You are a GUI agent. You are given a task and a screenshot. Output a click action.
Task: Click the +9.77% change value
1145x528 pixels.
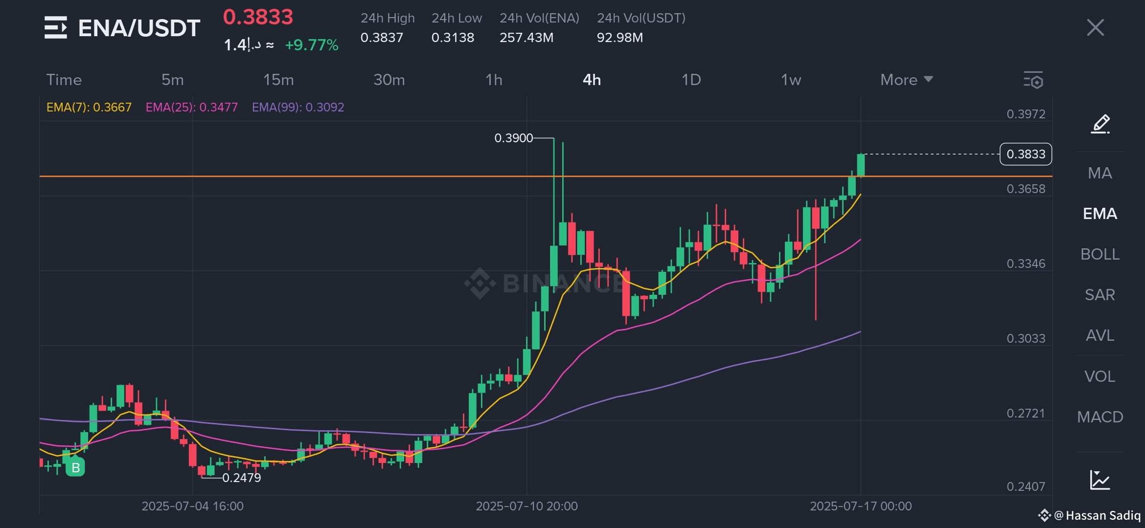pyautogui.click(x=312, y=45)
